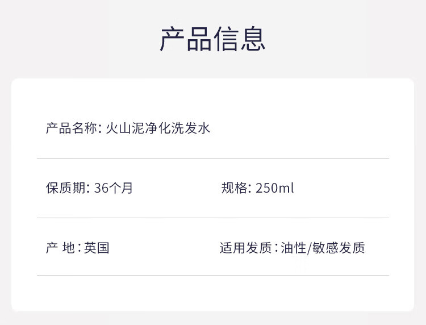This screenshot has width=426, height=325.
Task: Select the 规格 label
Action: [x=234, y=188]
